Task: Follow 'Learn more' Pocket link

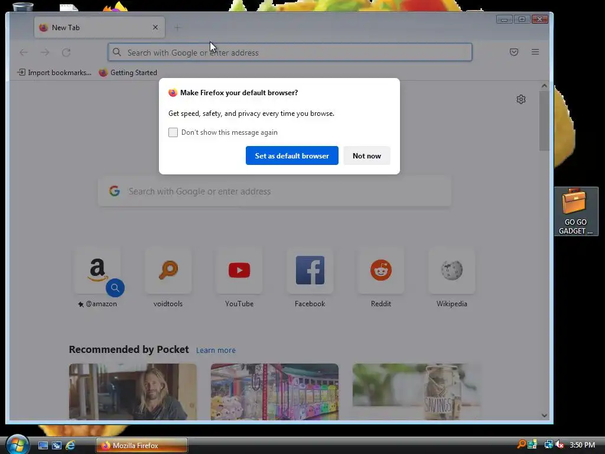Action: click(216, 350)
